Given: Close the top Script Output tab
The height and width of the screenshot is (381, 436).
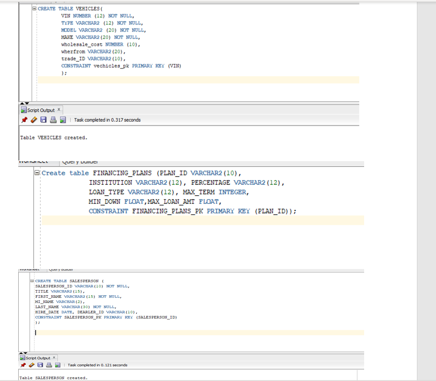Looking at the screenshot, I should [x=58, y=110].
